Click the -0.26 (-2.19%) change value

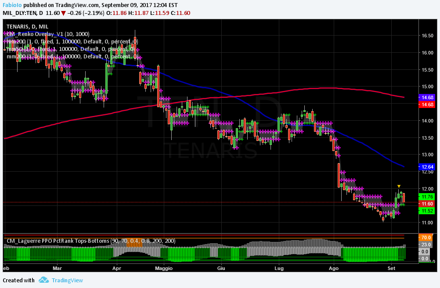[x=86, y=13]
